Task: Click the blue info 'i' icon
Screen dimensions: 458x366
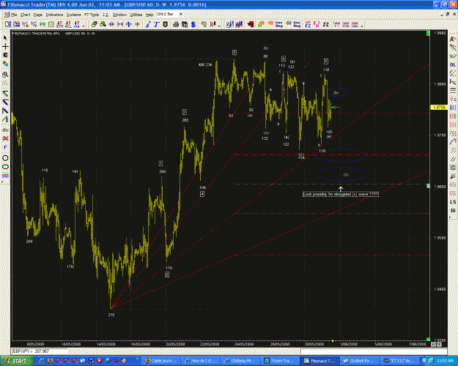Action: tap(148, 24)
